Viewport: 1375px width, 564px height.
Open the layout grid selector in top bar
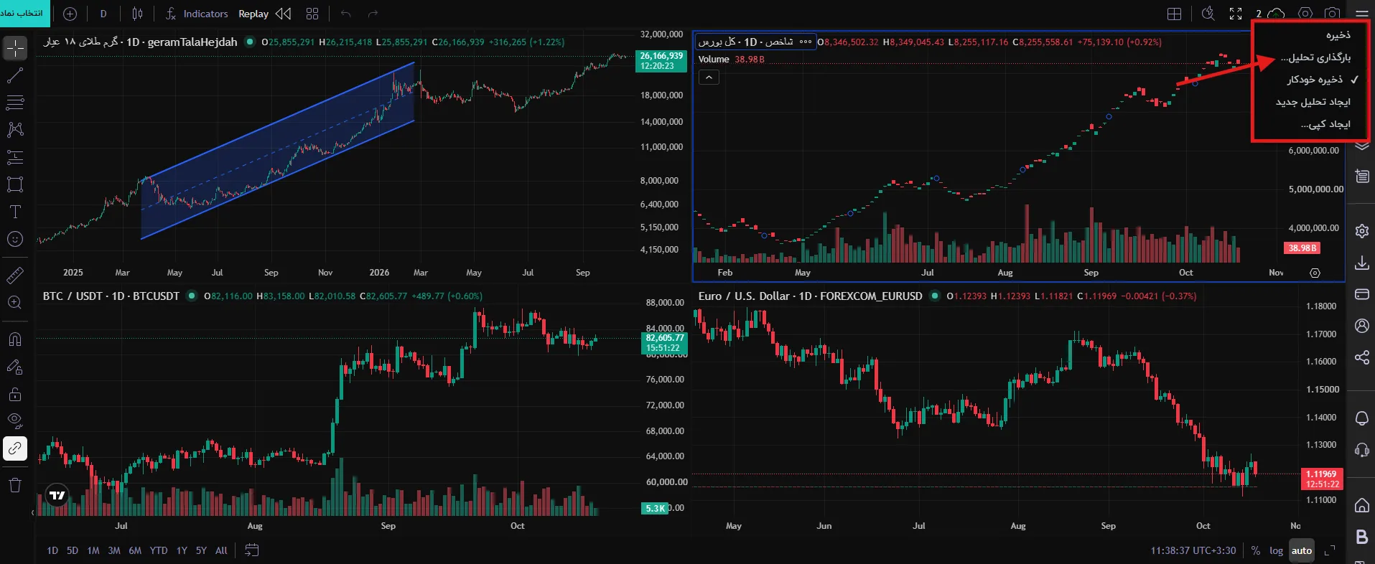click(1175, 14)
